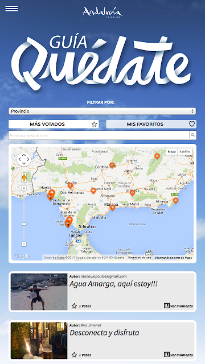The image size is (205, 364).
Task: Open the hamburger menu
Action: [x=11, y=9]
